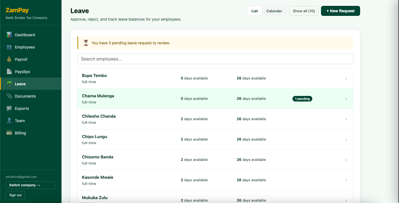Click Bupe Tembo's 0 days available

(x=194, y=78)
